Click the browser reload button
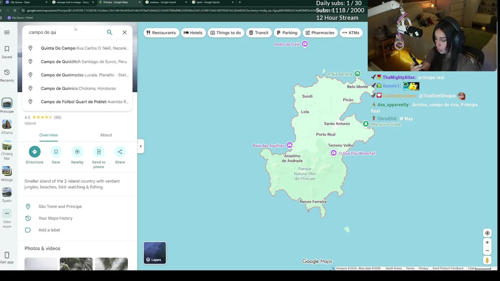Image resolution: width=500 pixels, height=281 pixels. 15,11
